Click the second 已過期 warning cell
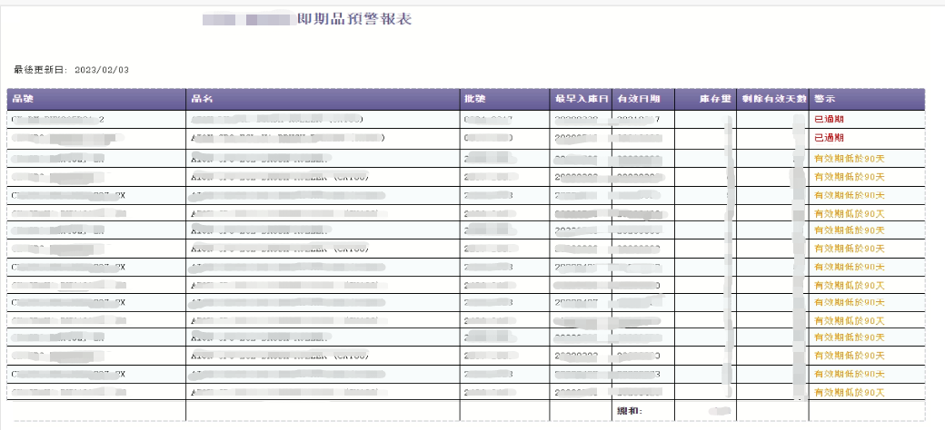The height and width of the screenshot is (430, 945). pyautogui.click(x=829, y=138)
